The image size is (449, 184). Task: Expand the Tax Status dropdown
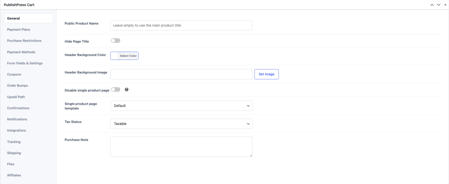click(182, 124)
